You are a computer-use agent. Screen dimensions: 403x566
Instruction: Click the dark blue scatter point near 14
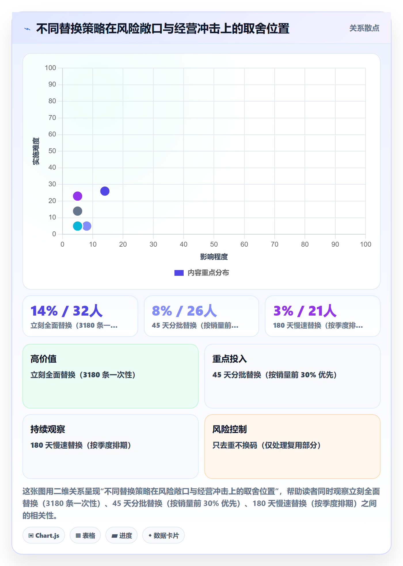(105, 191)
